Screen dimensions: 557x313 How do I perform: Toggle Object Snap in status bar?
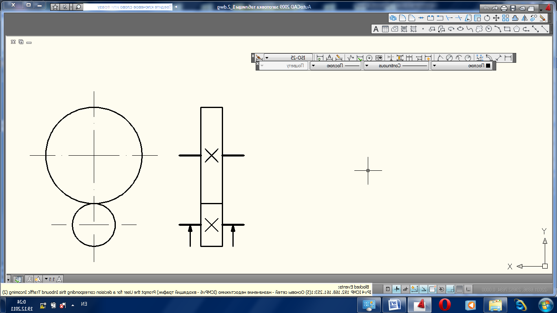(432, 289)
